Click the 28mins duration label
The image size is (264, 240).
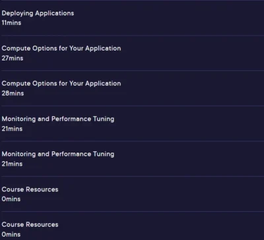tap(13, 93)
